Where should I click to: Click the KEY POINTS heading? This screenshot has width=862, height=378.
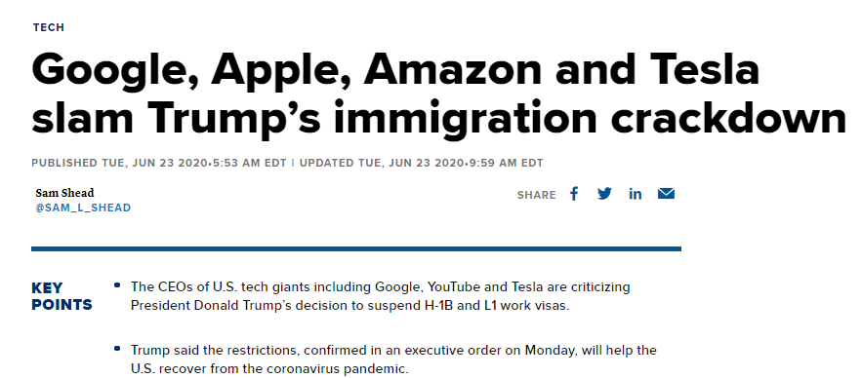62,296
